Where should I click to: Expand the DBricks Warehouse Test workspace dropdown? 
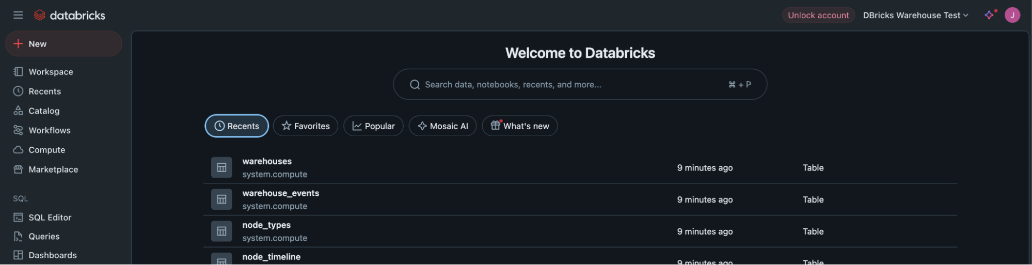pos(915,15)
